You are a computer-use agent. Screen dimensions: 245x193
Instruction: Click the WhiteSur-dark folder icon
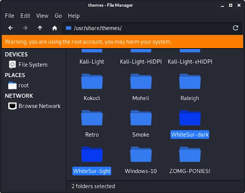(x=190, y=118)
